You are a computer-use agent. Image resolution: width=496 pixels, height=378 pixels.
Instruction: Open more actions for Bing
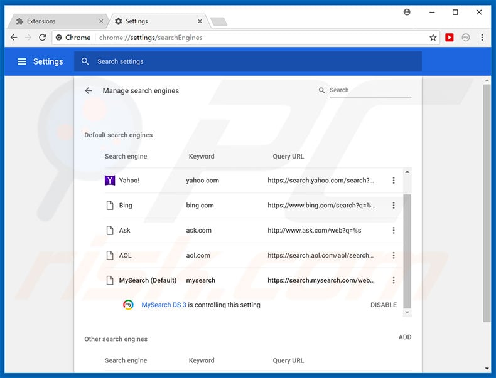(394, 205)
